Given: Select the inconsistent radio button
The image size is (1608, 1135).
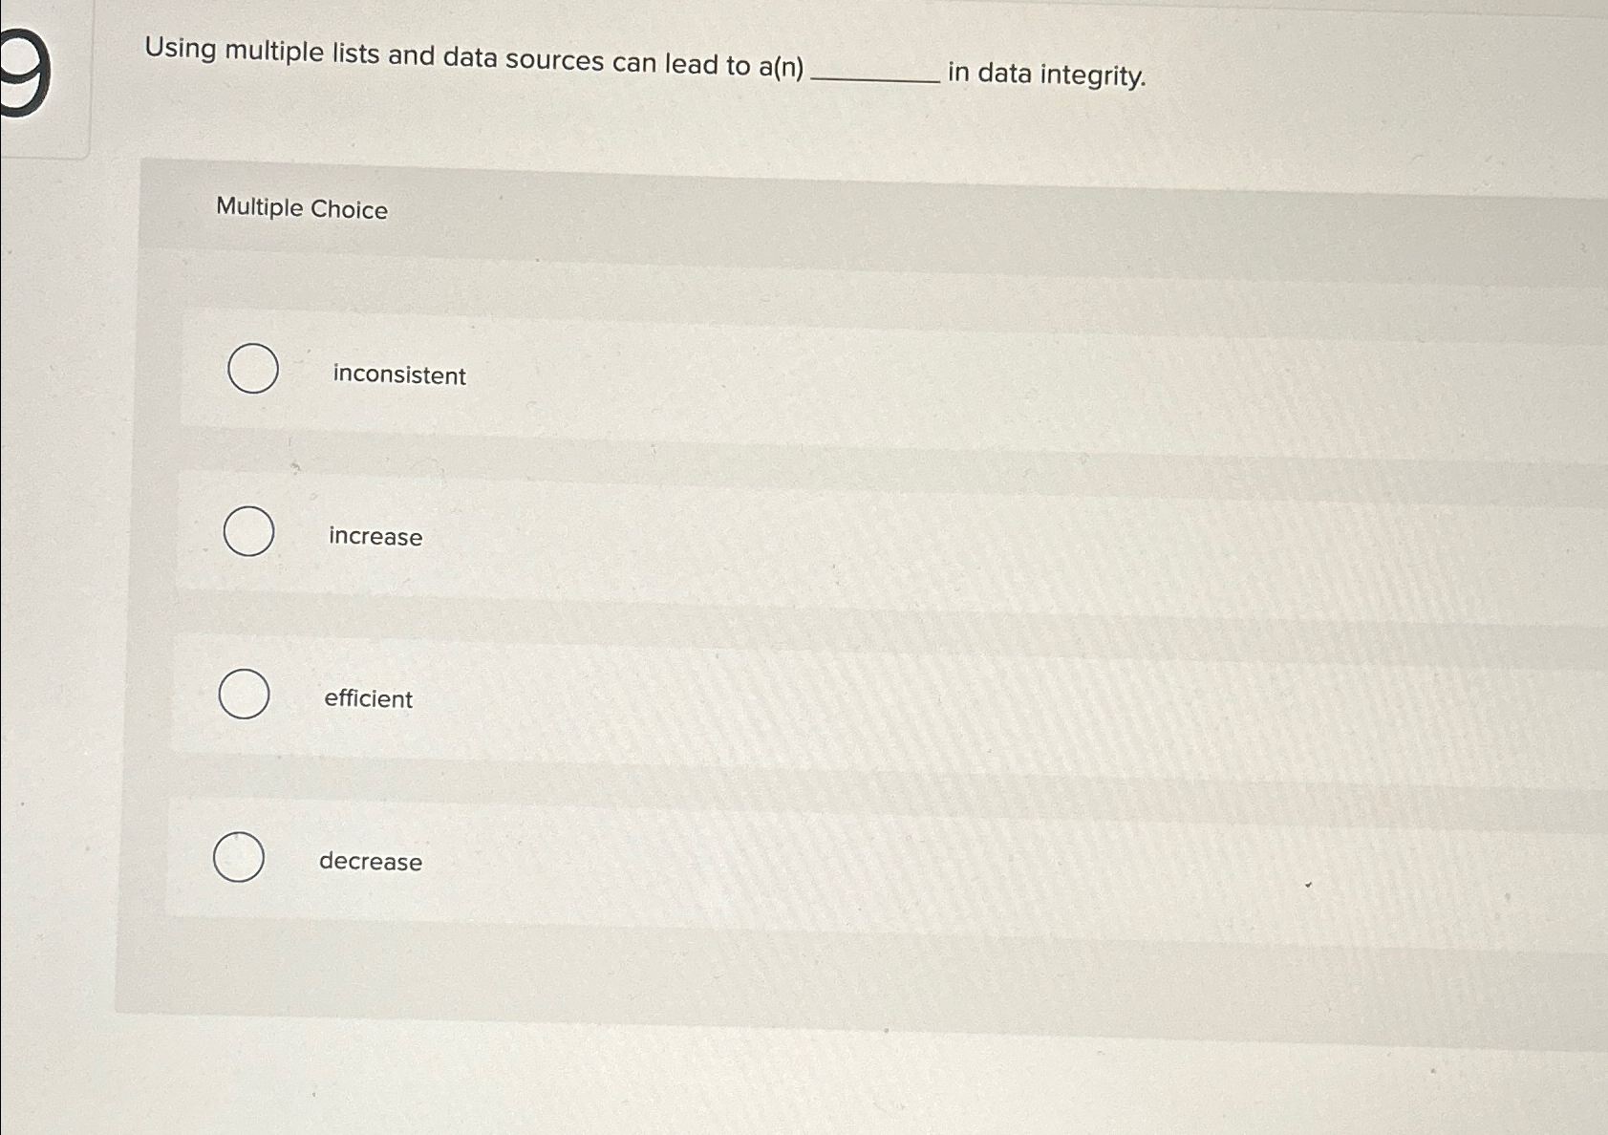Looking at the screenshot, I should pos(252,371).
